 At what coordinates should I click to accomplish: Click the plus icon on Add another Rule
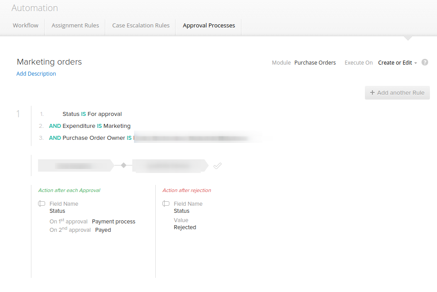[372, 92]
